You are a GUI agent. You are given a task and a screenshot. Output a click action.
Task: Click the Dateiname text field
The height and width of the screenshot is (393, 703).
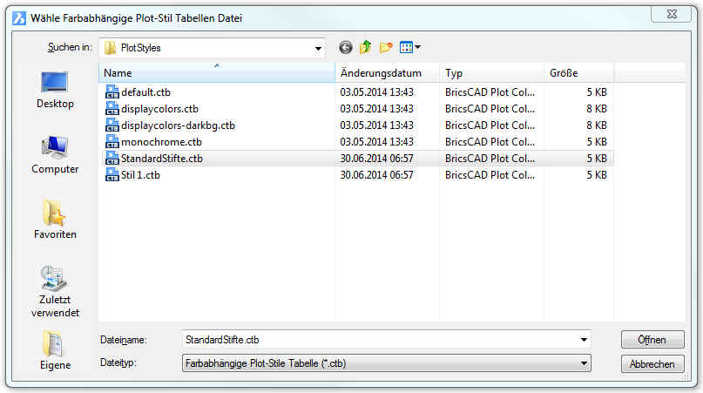click(x=379, y=339)
